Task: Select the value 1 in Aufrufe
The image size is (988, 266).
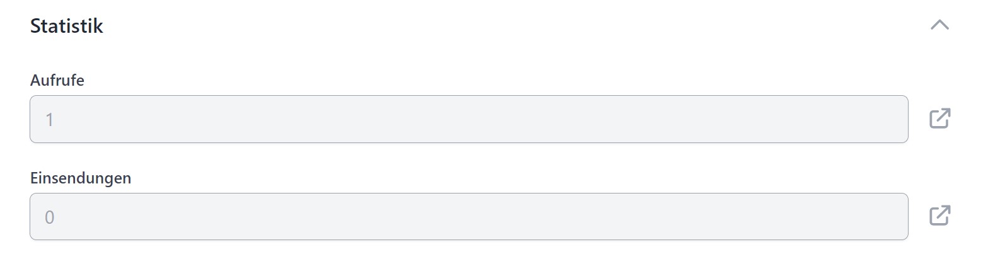Action: tap(49, 120)
